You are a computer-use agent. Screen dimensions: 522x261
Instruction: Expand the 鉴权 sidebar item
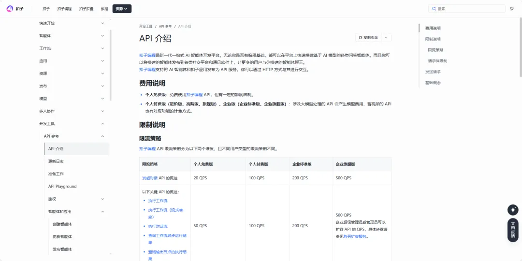[102, 199]
